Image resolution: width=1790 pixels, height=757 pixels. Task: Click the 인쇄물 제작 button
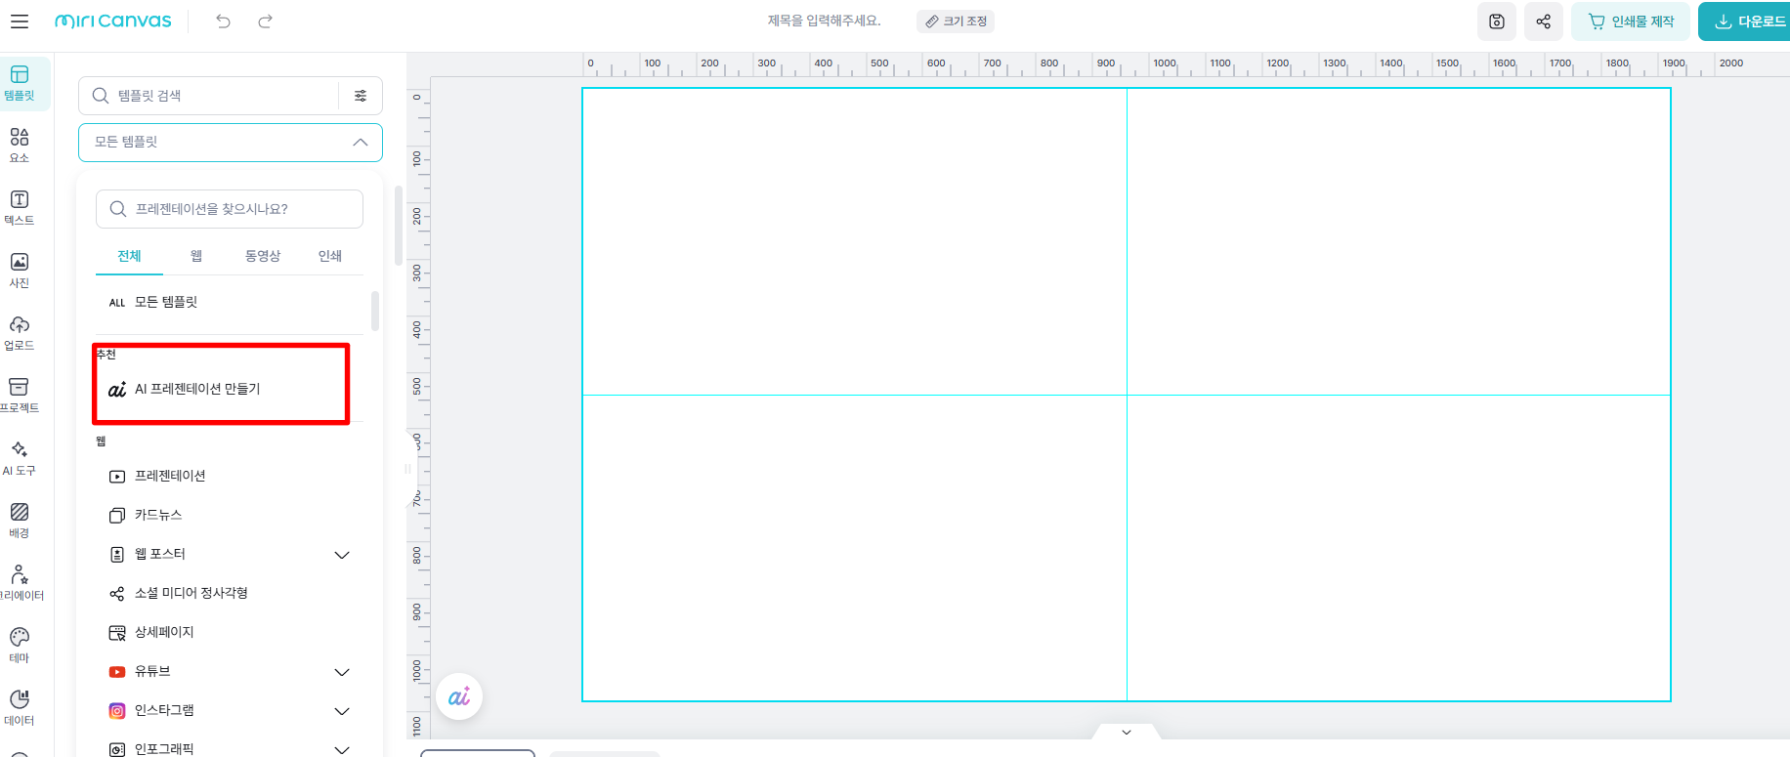(1631, 21)
